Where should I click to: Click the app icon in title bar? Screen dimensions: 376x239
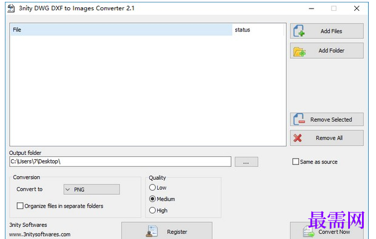pyautogui.click(x=11, y=8)
